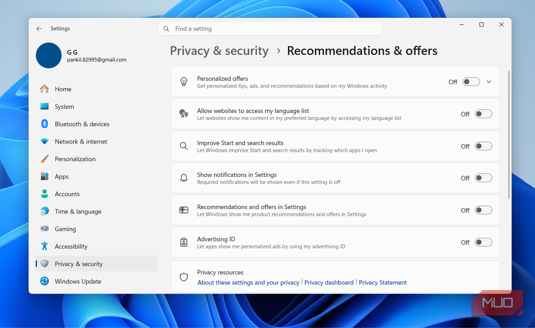Click the Bluetooth icon in sidebar
Viewport: 535px width, 328px height.
pos(44,124)
